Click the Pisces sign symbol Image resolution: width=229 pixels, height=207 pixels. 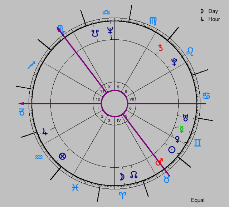point(75,187)
